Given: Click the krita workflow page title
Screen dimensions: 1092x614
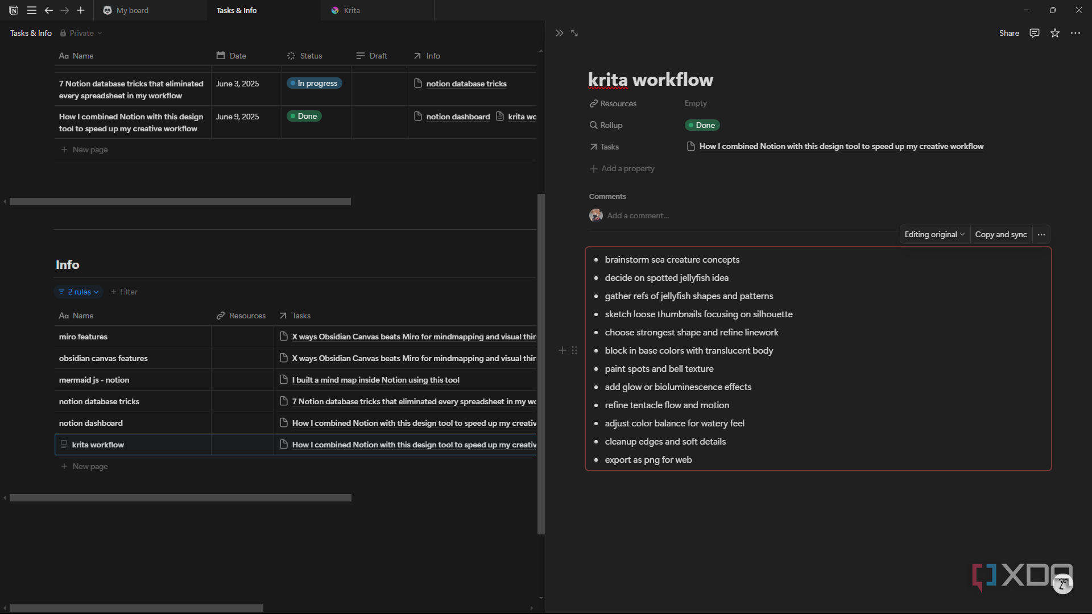Looking at the screenshot, I should pos(651,80).
